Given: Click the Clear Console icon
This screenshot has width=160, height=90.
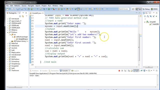Looking at the screenshot, I should (129, 70).
